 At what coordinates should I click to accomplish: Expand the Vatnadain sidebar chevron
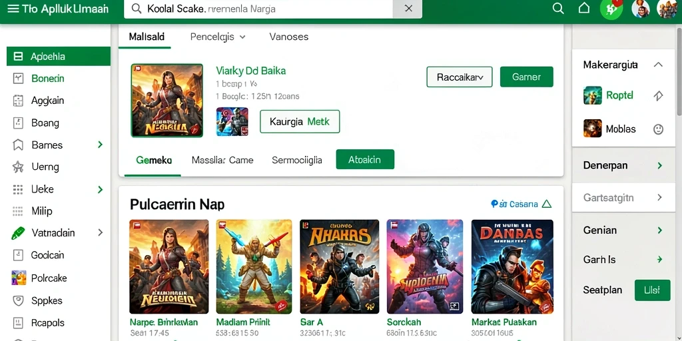(101, 232)
